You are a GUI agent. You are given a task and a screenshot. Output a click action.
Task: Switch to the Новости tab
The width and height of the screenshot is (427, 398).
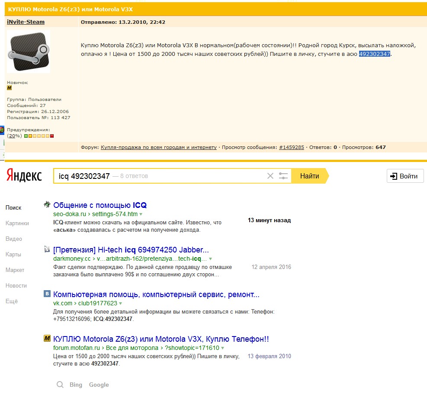[16, 285]
